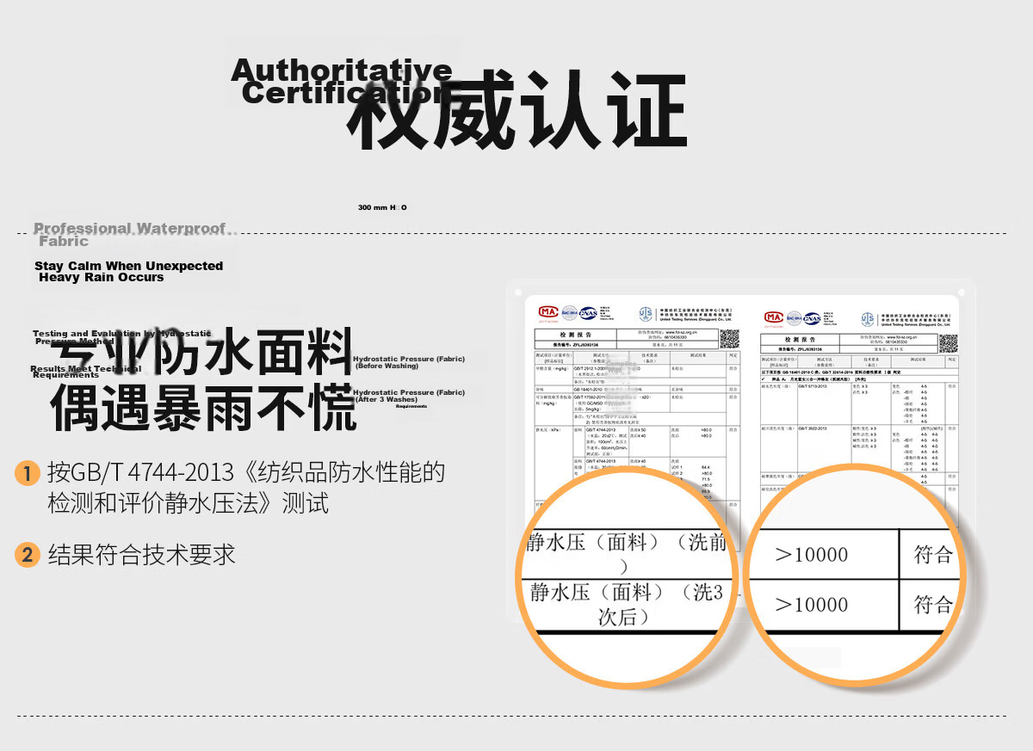Click '>10000' in the top magnified row

(x=812, y=555)
